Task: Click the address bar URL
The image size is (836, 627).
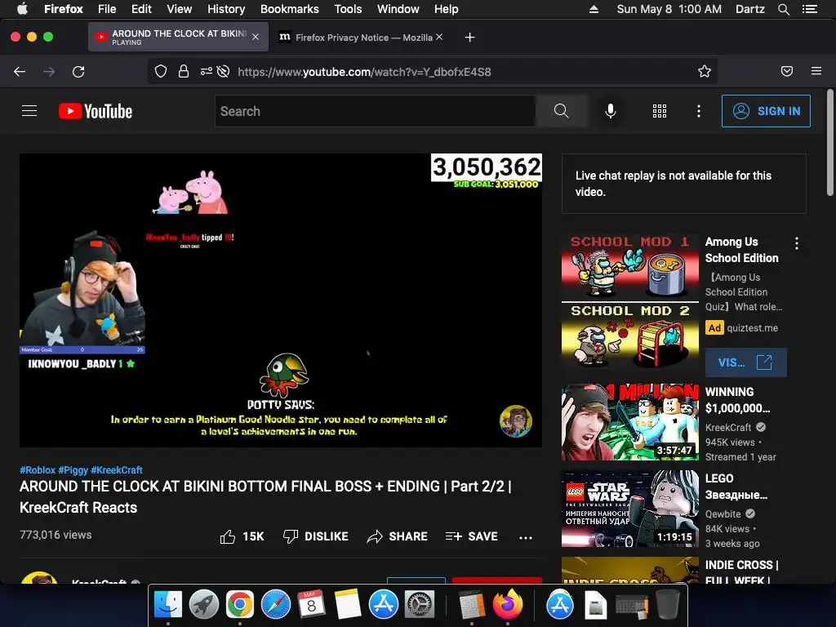Action: tap(364, 72)
